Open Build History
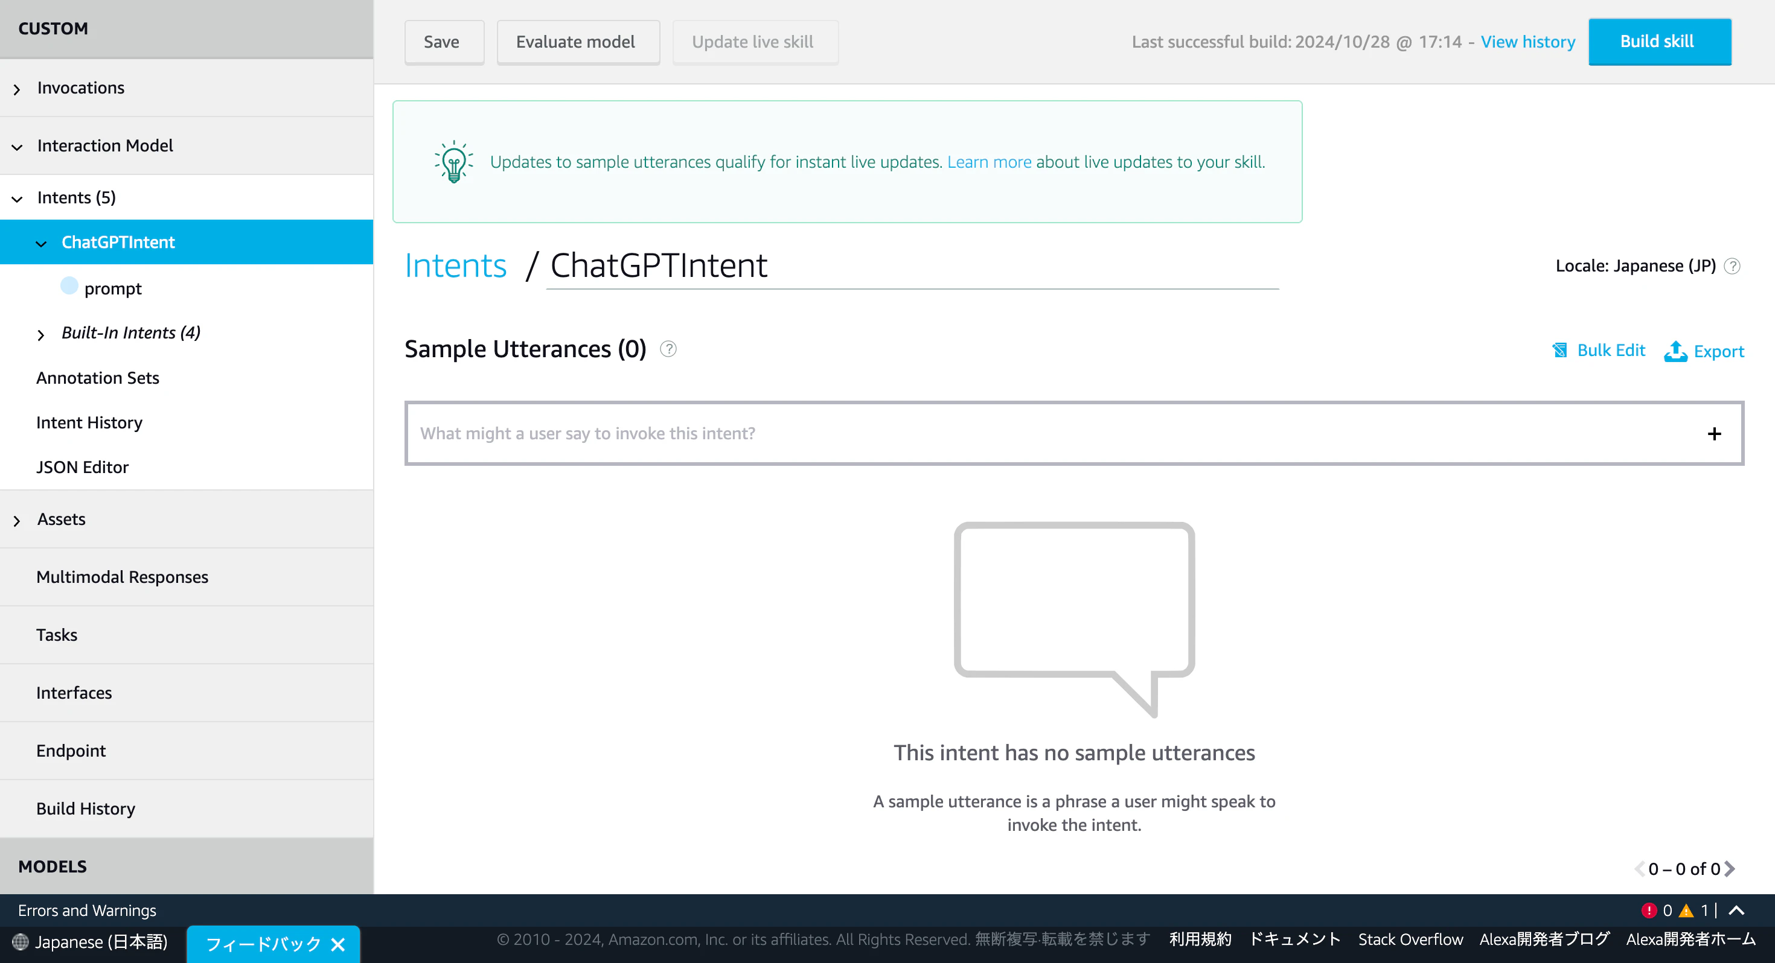 coord(86,809)
